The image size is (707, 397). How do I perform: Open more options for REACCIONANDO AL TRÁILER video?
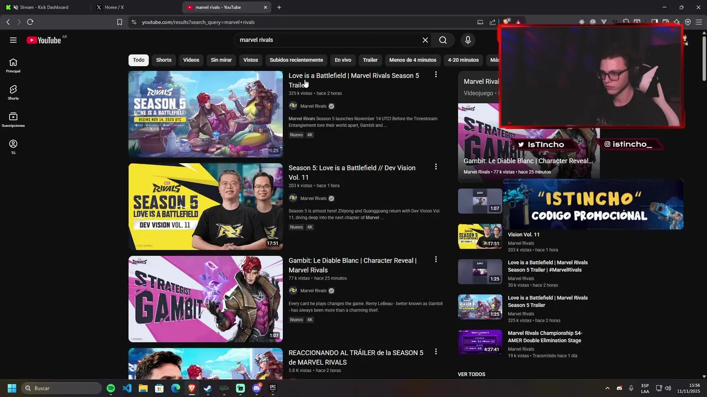click(436, 351)
